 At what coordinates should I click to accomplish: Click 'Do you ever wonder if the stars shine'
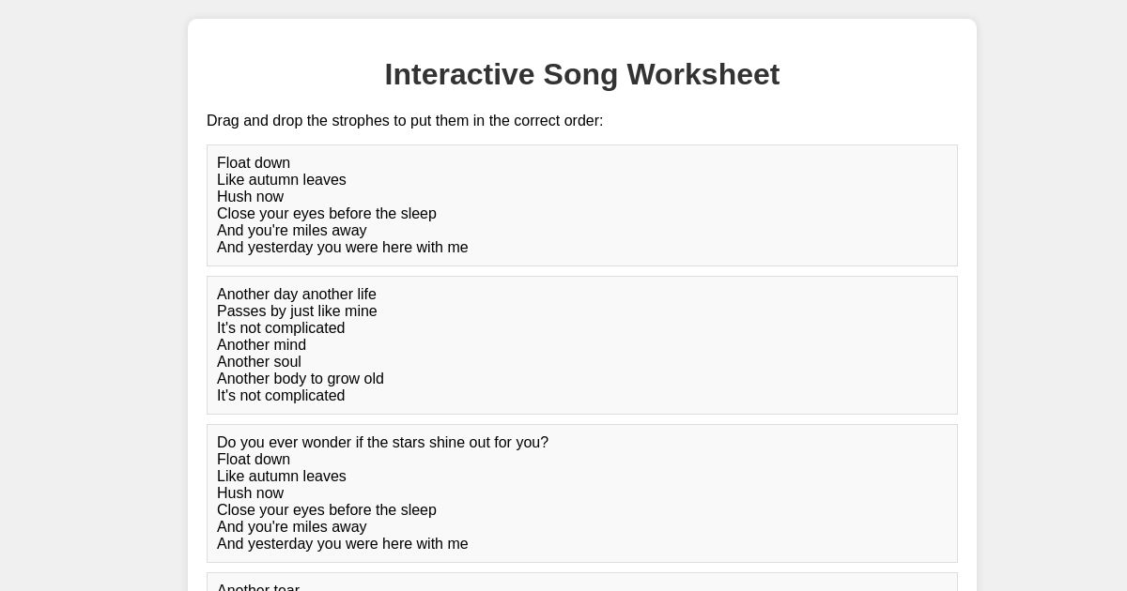[382, 442]
